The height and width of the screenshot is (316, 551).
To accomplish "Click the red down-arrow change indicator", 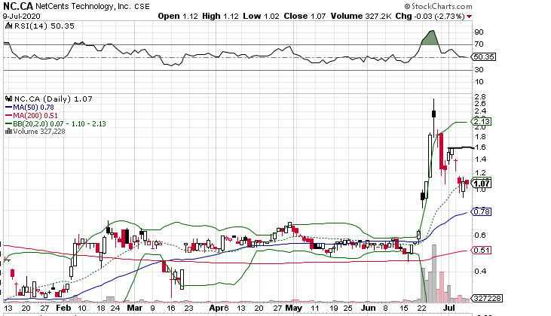I will coord(470,17).
